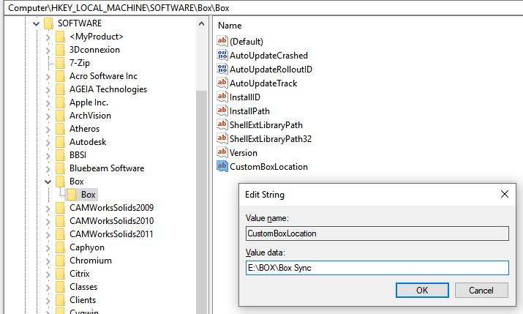Click the string icon beside (Default) value
The image size is (523, 314).
tap(222, 41)
